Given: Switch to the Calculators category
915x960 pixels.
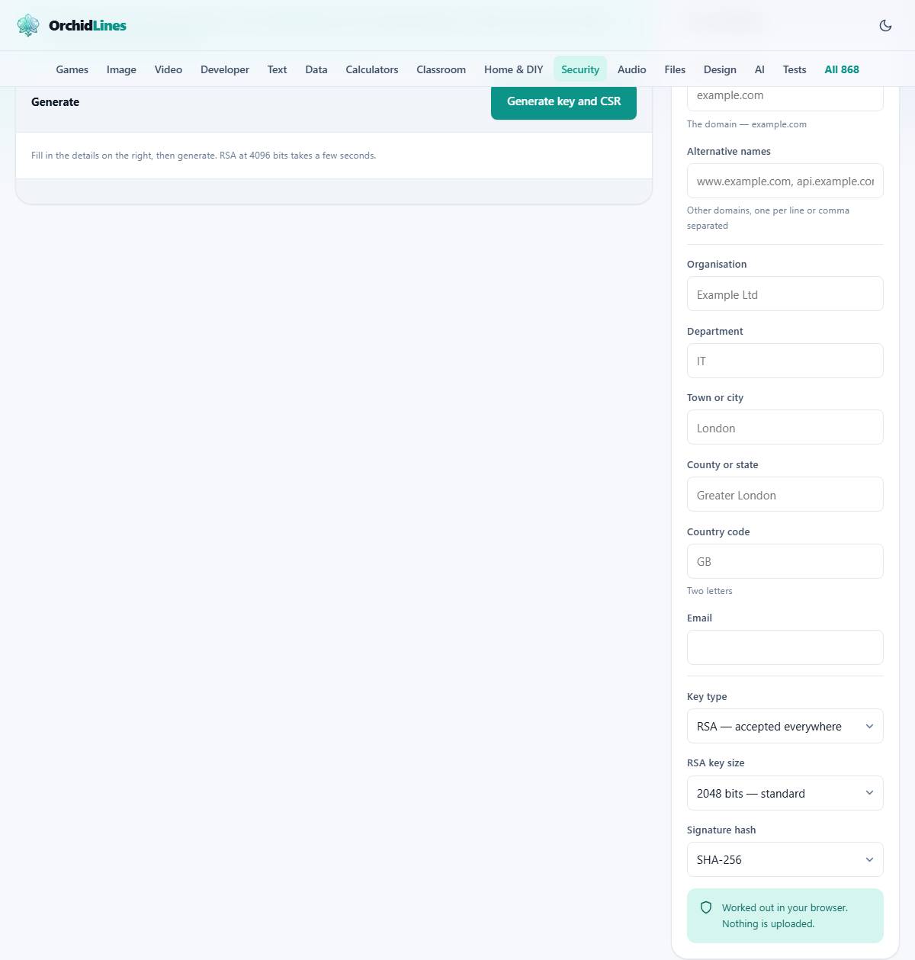Looking at the screenshot, I should pos(372,69).
